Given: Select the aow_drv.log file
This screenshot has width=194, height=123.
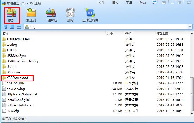Looking at the screenshot, I should [16, 89].
